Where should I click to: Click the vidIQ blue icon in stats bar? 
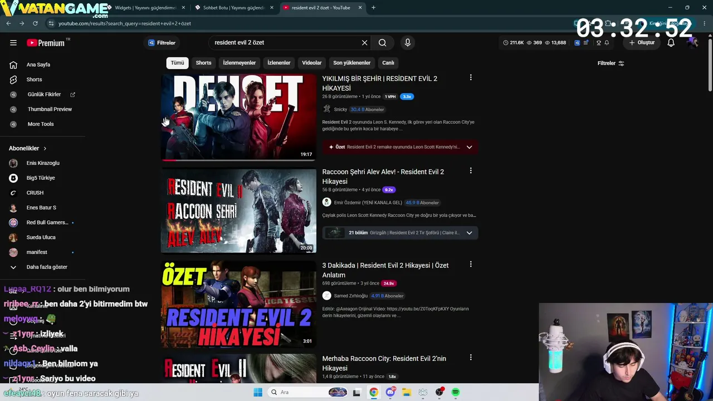577,43
